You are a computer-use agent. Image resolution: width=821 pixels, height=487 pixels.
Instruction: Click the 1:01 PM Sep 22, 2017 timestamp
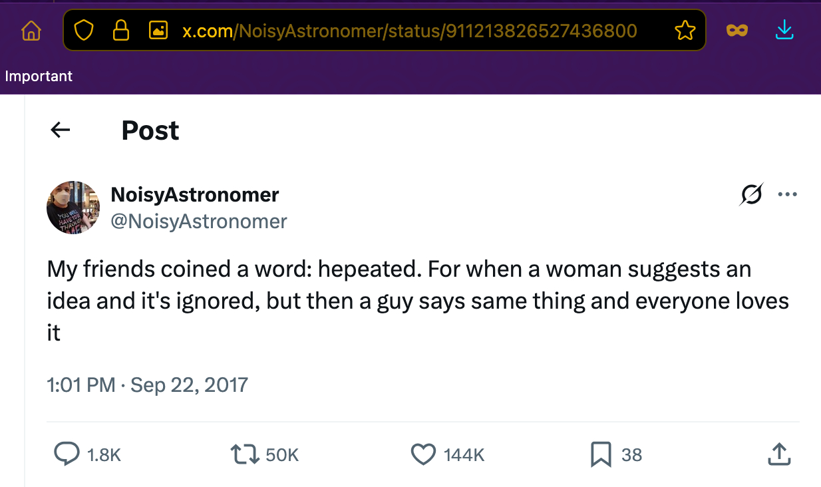click(x=147, y=385)
